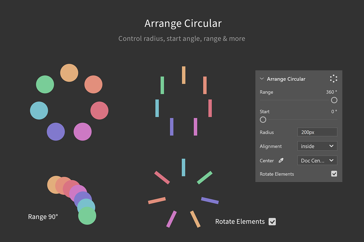The width and height of the screenshot is (364, 242).
Task: Select the orange vertical bar atop upright bars
Action: coord(184,75)
